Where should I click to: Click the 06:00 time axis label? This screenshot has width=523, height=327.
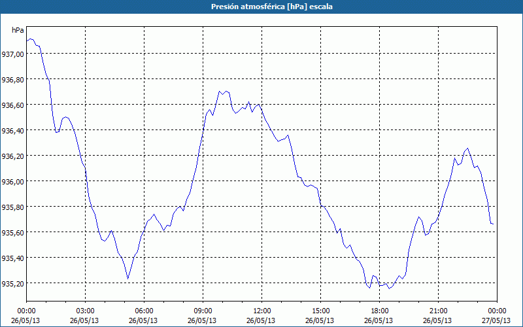144,311
